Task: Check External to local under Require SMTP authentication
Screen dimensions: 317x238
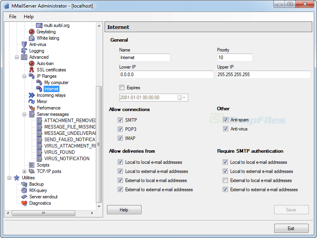Action: [x=225, y=180]
